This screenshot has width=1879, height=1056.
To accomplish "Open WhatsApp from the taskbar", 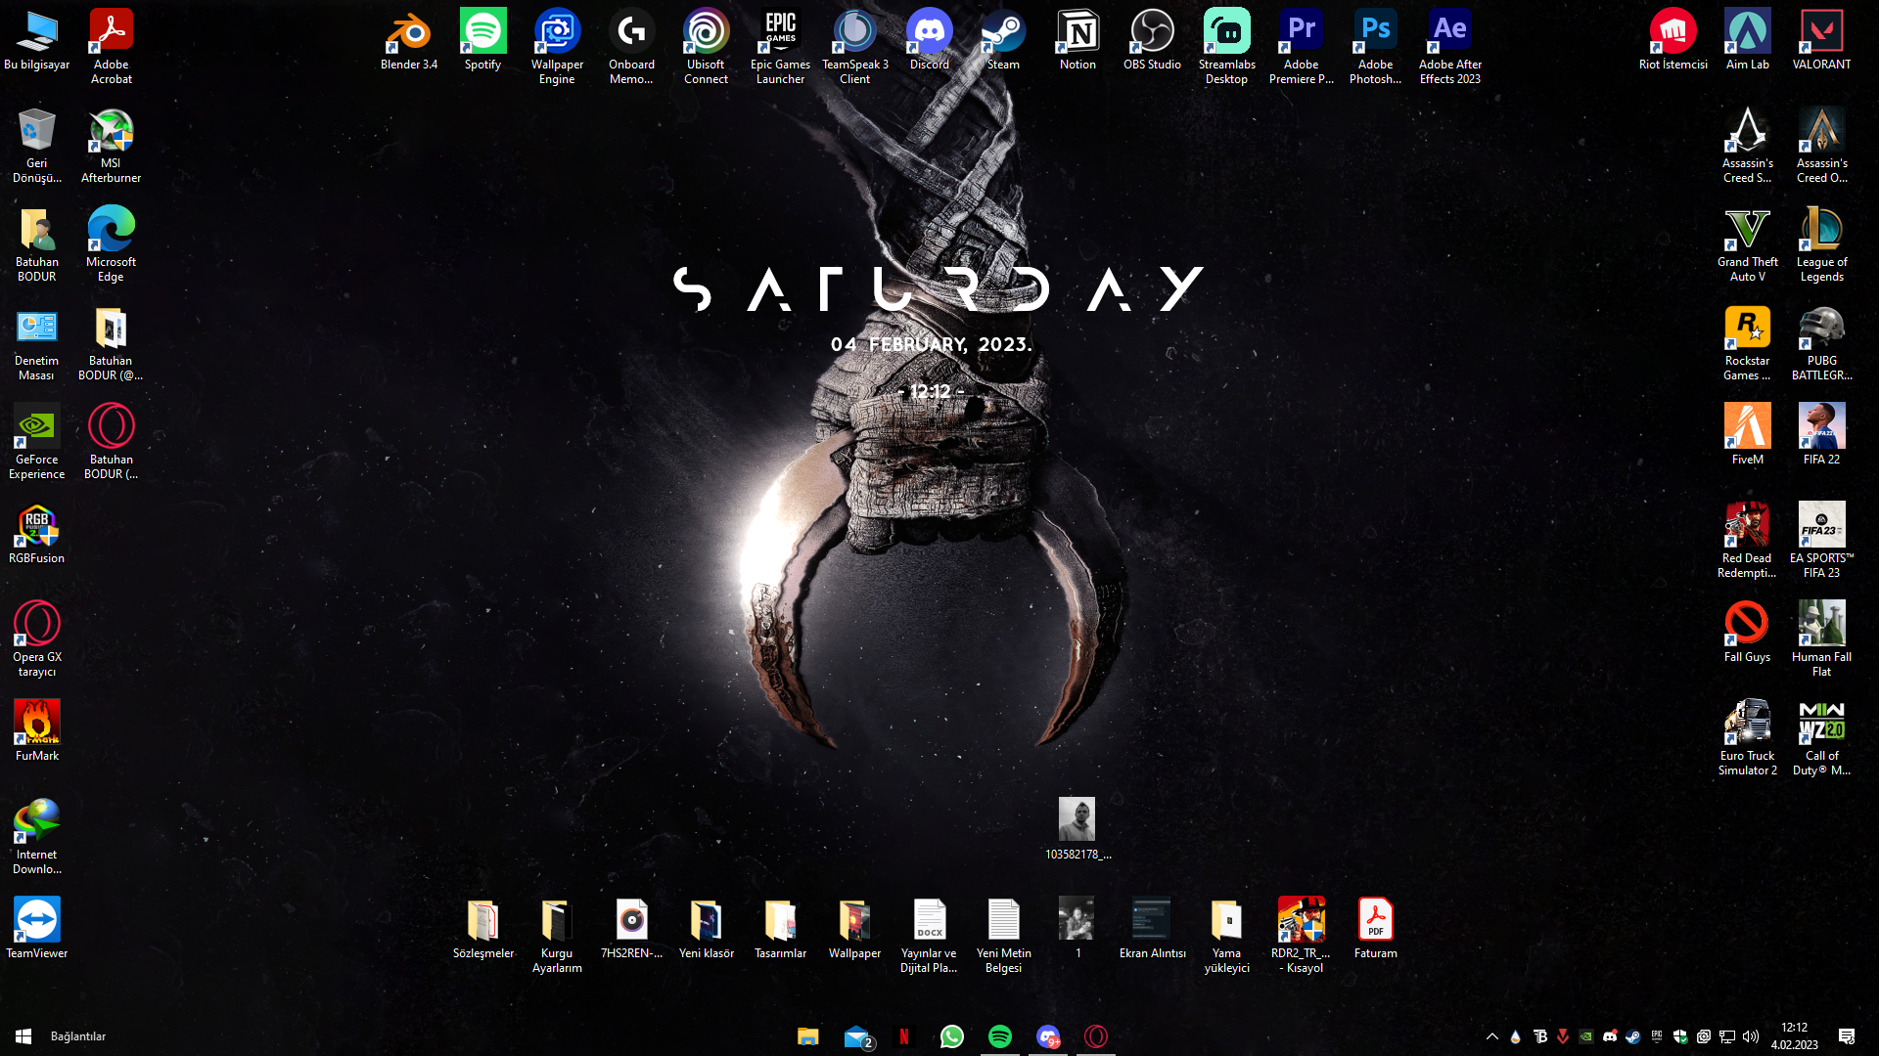I will (x=951, y=1036).
